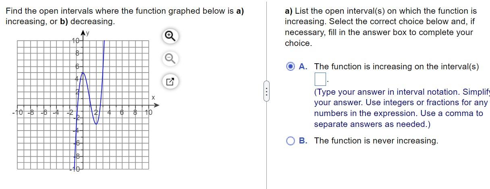Click the local minimum valley of the curve
The image size is (490, 189).
(x=97, y=123)
